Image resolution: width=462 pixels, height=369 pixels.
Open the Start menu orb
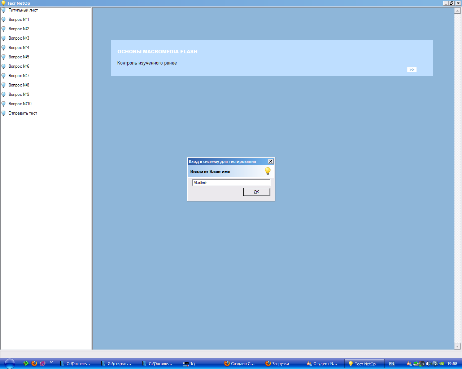point(9,364)
